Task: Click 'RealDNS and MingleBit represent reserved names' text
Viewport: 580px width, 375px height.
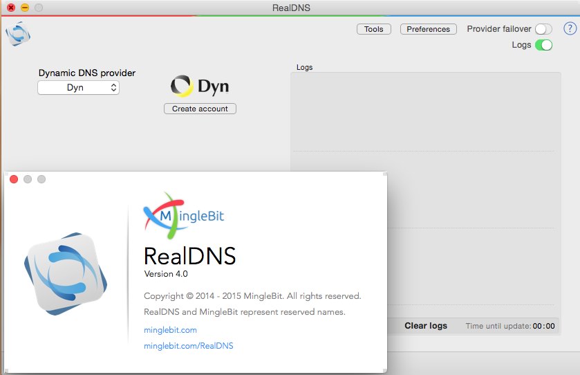Action: tap(245, 312)
